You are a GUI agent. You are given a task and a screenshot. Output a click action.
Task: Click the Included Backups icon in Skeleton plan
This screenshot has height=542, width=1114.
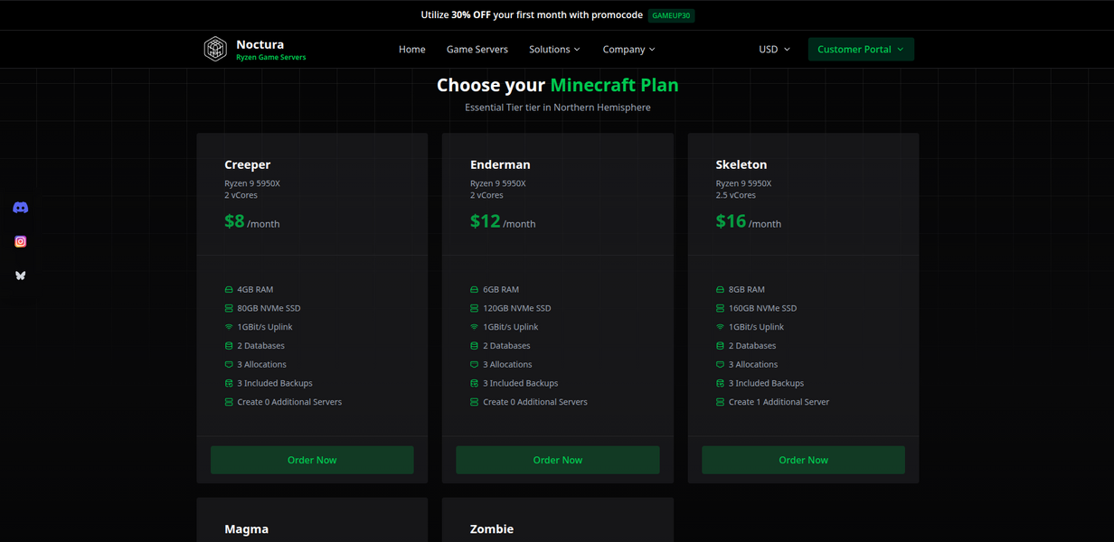coord(720,383)
